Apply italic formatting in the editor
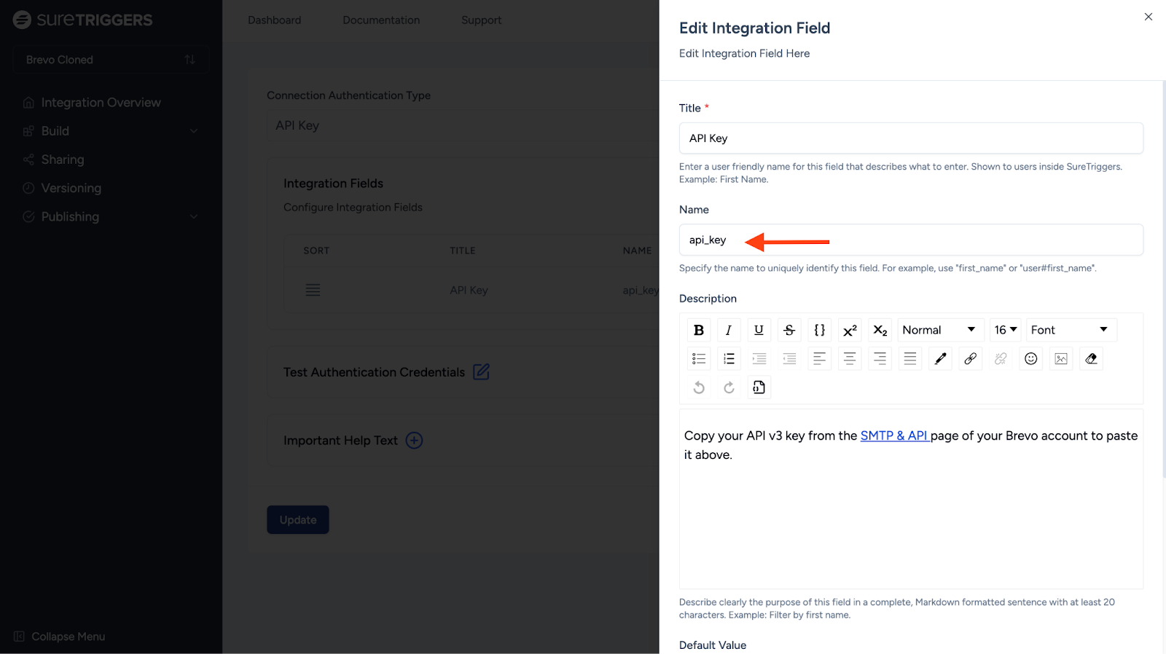1166x654 pixels. point(729,330)
